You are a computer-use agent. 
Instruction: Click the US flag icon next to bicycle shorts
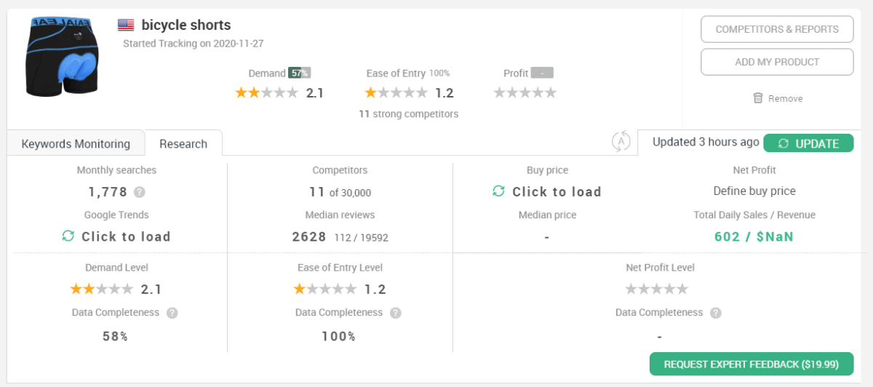click(x=126, y=25)
